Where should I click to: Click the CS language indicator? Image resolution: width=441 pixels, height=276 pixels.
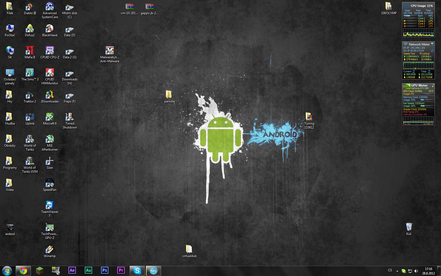click(x=390, y=270)
